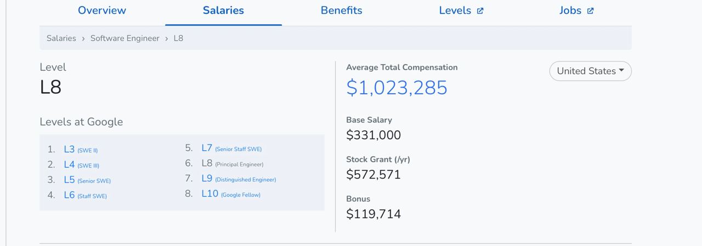Click the Levels at Google heading
This screenshot has width=702, height=246.
pos(81,122)
